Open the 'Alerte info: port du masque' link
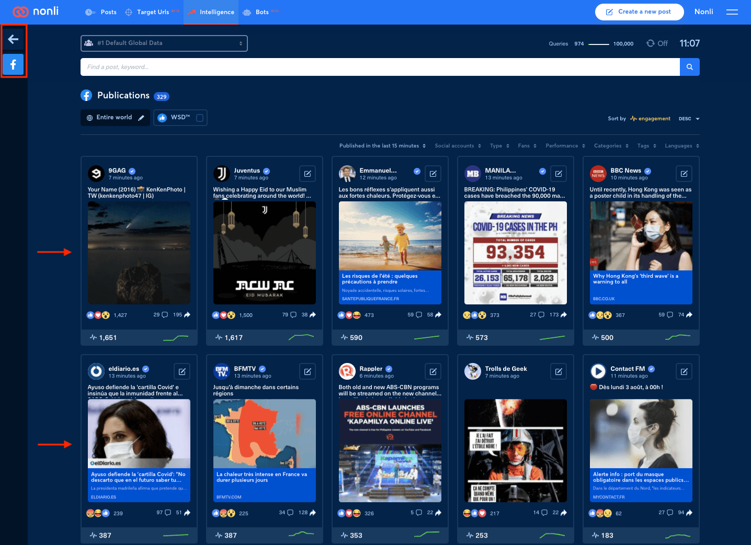The height and width of the screenshot is (545, 751). tap(641, 485)
